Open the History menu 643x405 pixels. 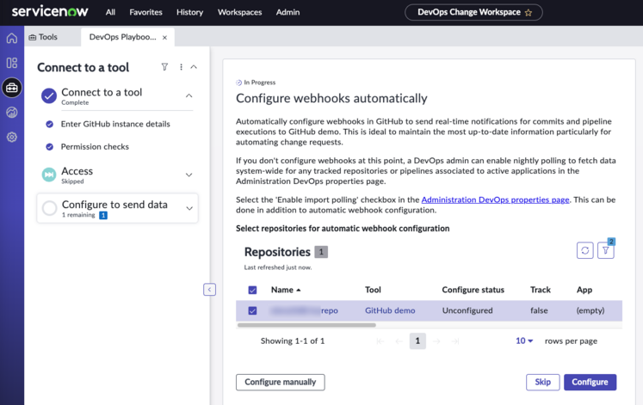click(189, 12)
